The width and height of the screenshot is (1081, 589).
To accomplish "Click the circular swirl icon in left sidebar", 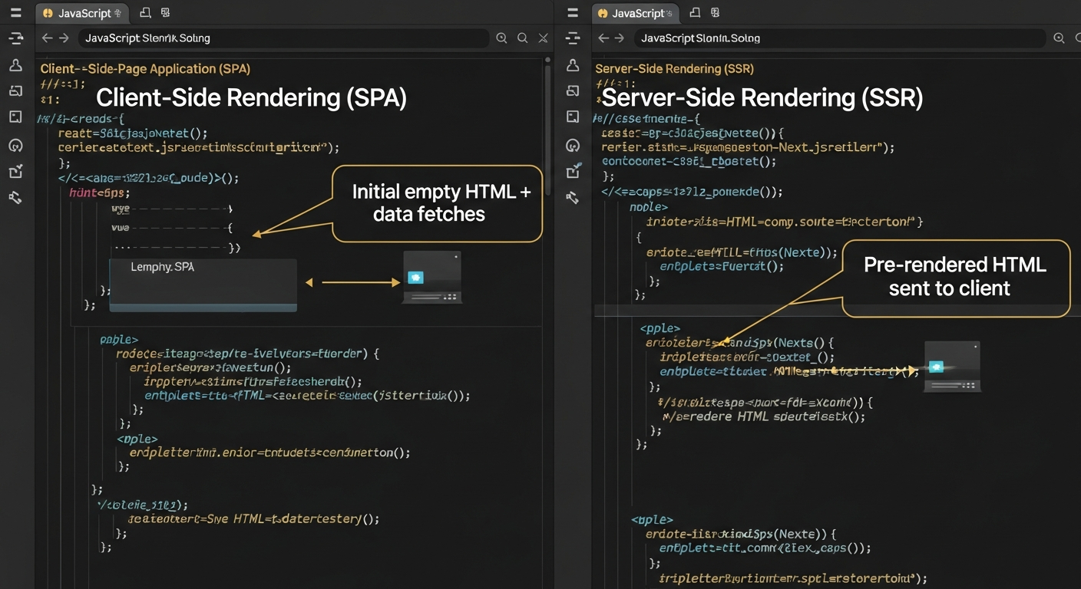I will (x=15, y=145).
